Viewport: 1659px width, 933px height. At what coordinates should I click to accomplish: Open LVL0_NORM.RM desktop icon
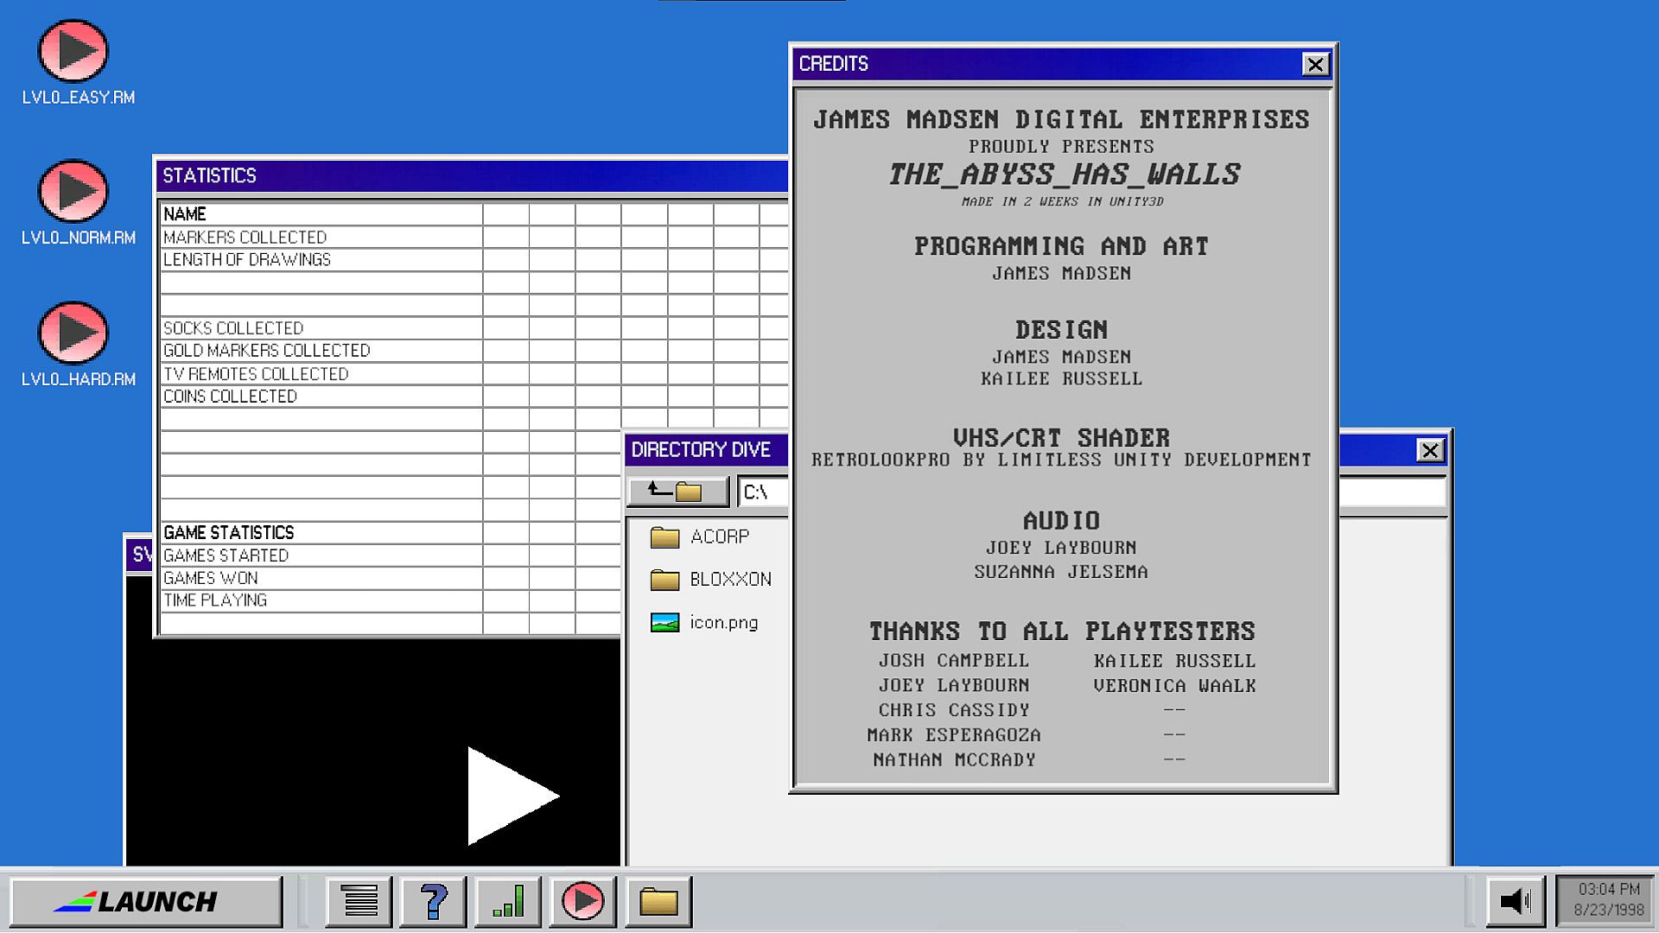point(73,192)
